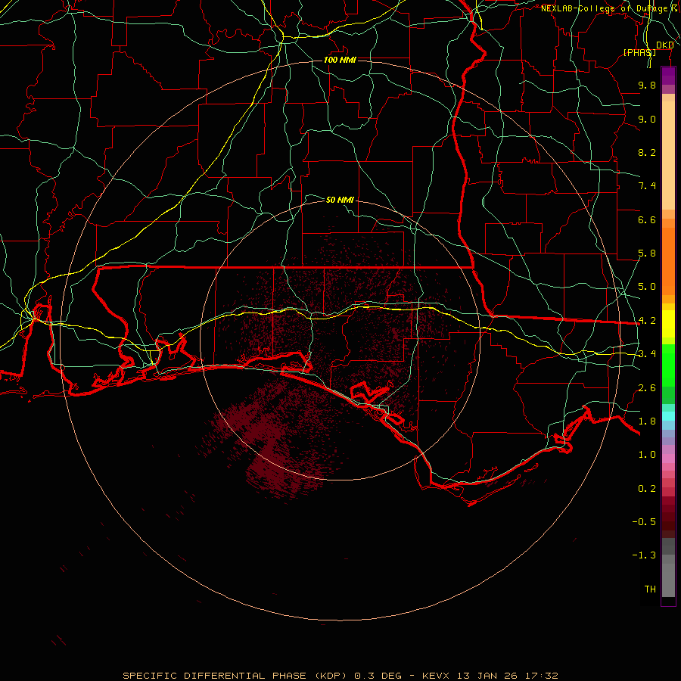The width and height of the screenshot is (681, 681).
Task: Click the "0.3 DEG" elevation angle text
Action: [378, 676]
